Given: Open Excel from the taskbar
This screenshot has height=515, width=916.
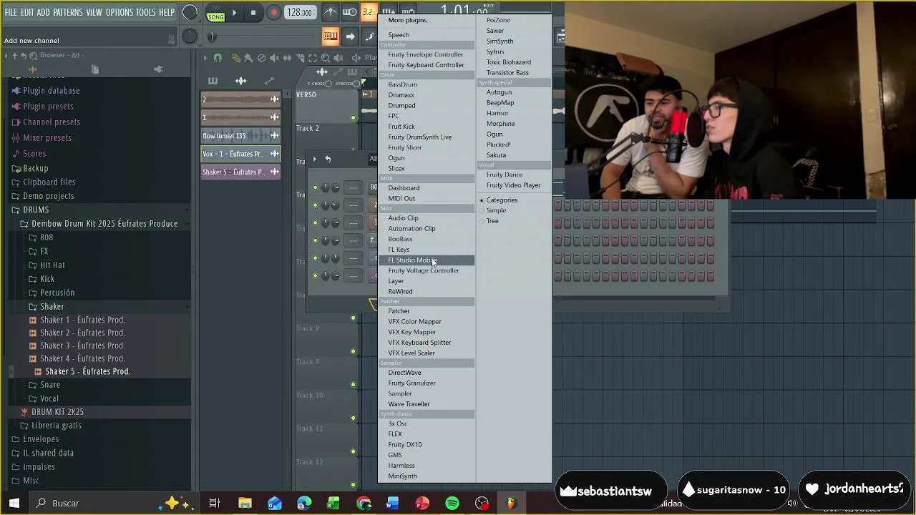Looking at the screenshot, I should pyautogui.click(x=333, y=504).
